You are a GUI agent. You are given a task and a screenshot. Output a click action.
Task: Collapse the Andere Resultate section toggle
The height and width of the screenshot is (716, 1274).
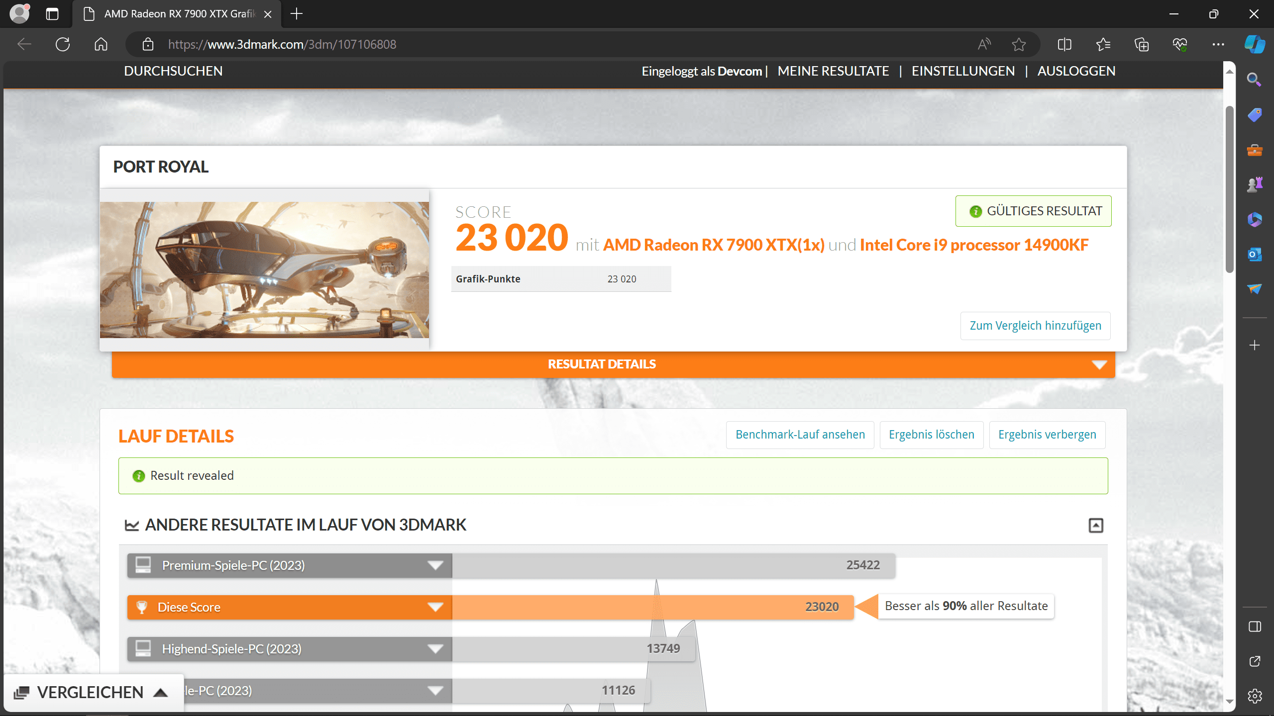pyautogui.click(x=1096, y=525)
